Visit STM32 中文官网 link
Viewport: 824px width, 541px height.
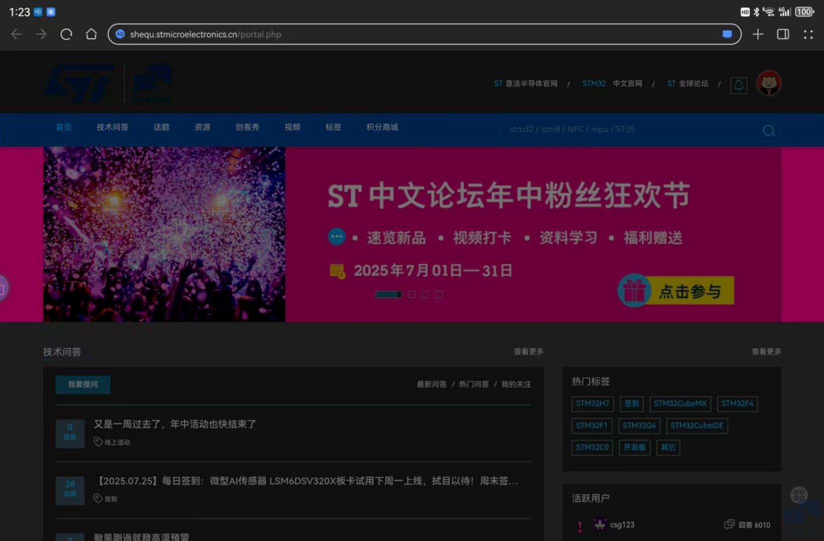click(612, 84)
